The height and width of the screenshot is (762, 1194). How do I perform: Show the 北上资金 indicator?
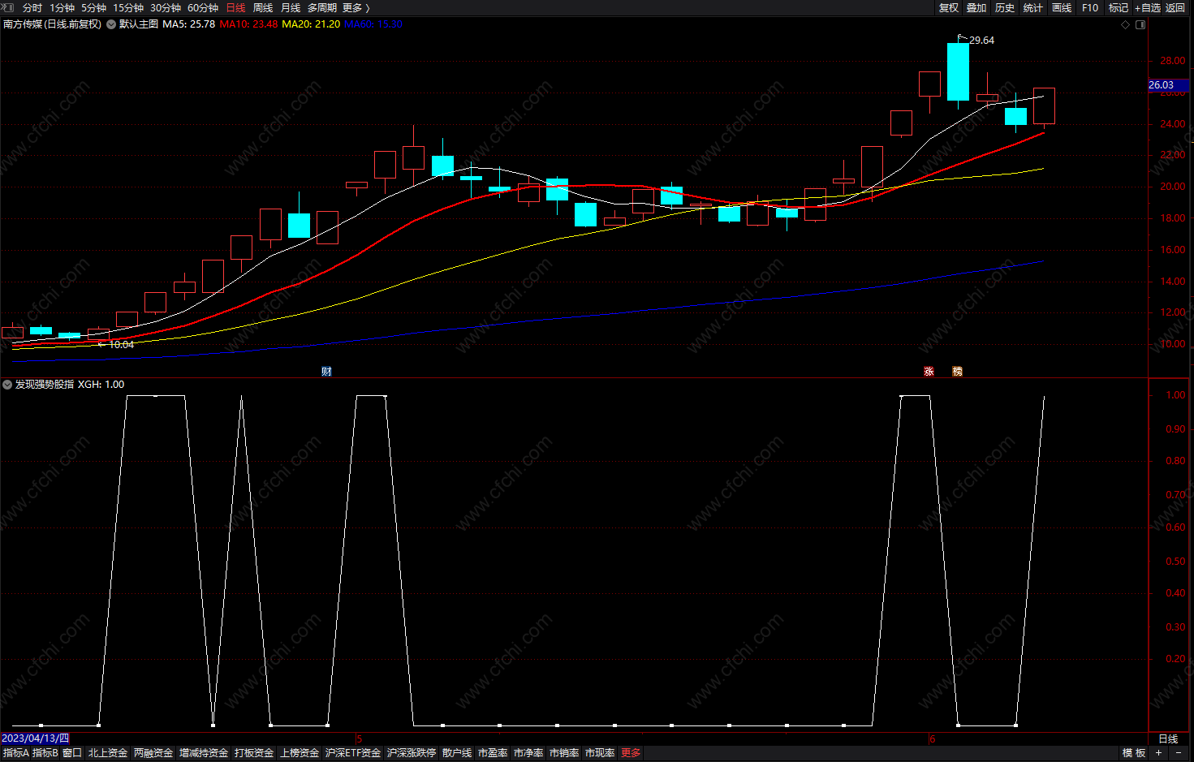tap(108, 753)
